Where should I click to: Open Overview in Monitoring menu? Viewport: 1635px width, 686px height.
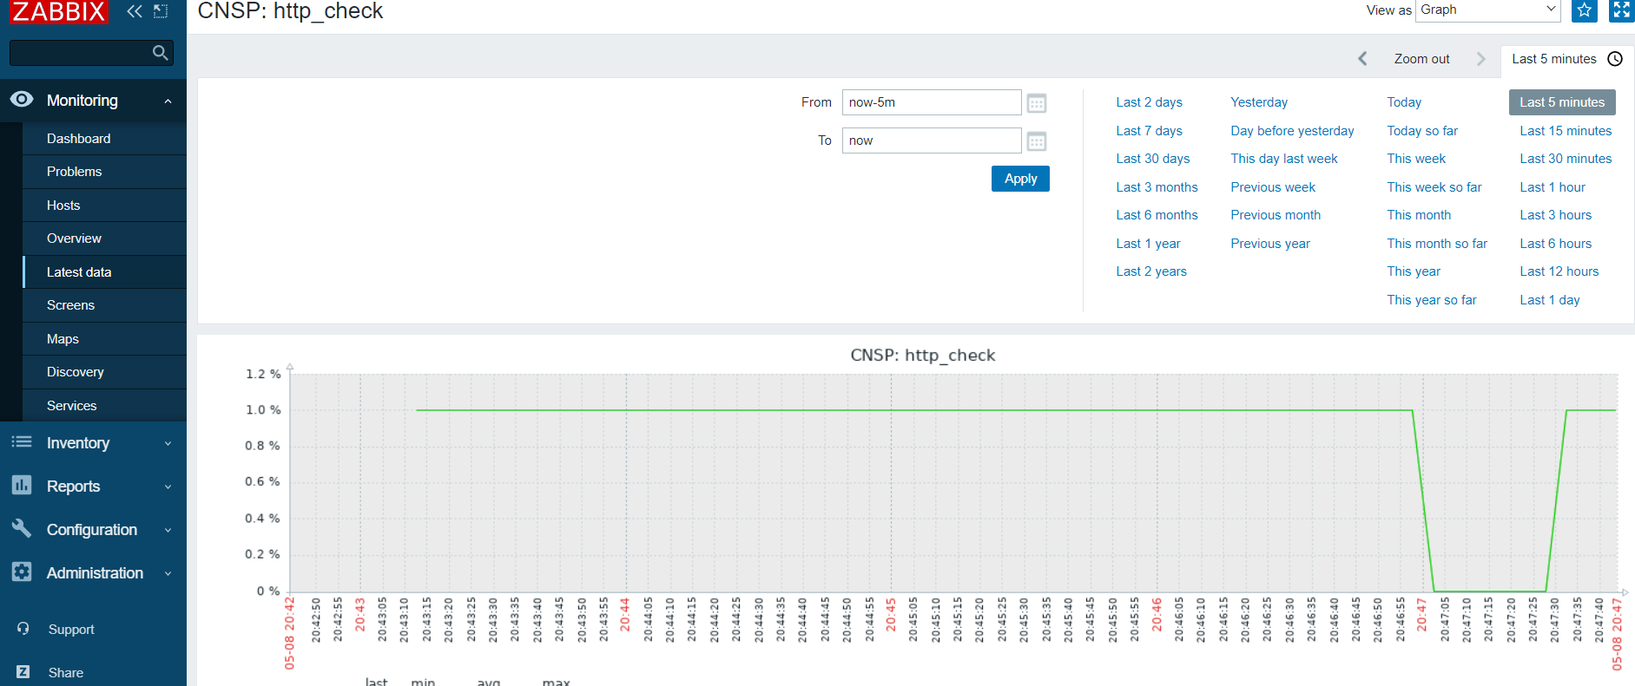click(x=104, y=238)
